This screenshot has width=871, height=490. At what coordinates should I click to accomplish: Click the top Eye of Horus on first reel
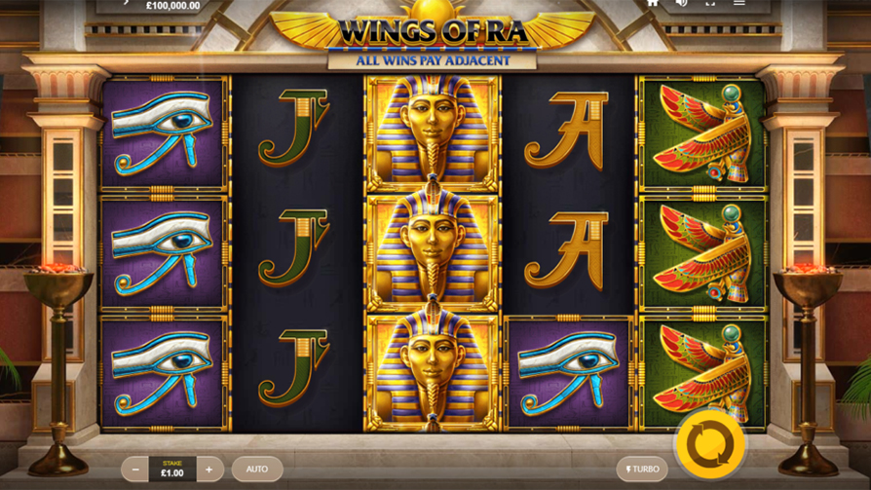click(x=164, y=133)
